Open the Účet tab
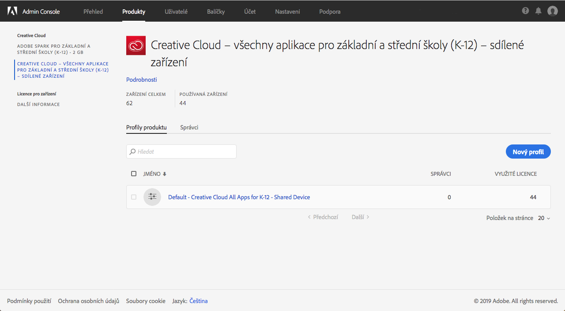 click(250, 11)
